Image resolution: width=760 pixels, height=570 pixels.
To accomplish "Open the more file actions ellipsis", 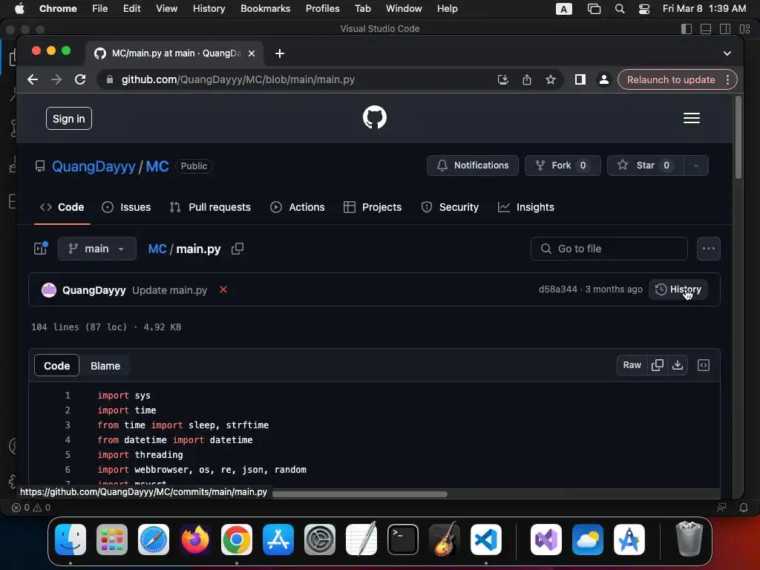I will tap(708, 249).
